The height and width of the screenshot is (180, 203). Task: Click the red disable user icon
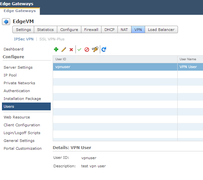click(87, 49)
